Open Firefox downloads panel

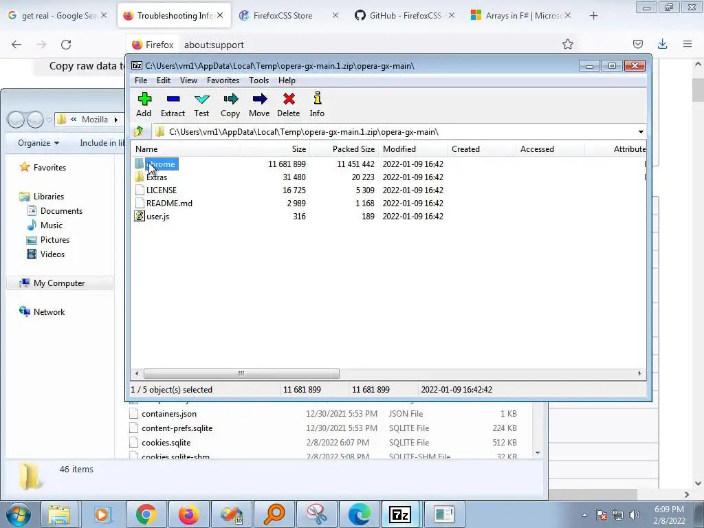(x=662, y=44)
